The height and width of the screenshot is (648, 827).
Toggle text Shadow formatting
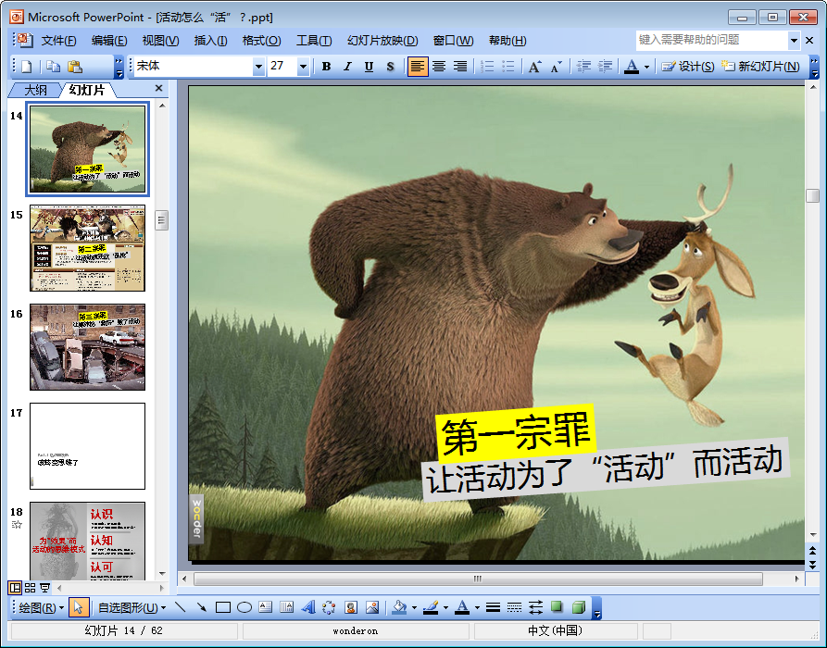[x=390, y=67]
